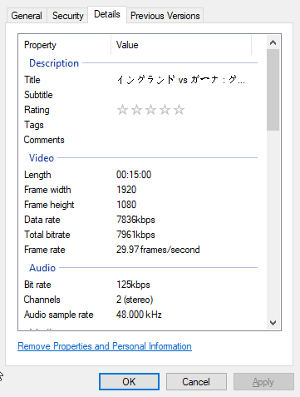Set rating to four stars
Screen dimensions: 300x397
pyautogui.click(x=165, y=110)
